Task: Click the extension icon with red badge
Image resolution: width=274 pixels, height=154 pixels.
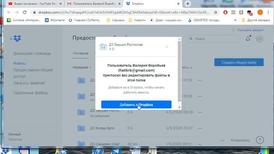Action: point(250,12)
